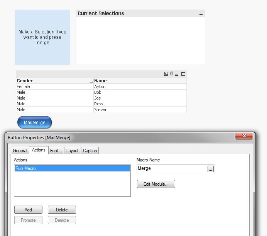
Task: Click Male cell in Bob's row
Action: pyautogui.click(x=55, y=92)
